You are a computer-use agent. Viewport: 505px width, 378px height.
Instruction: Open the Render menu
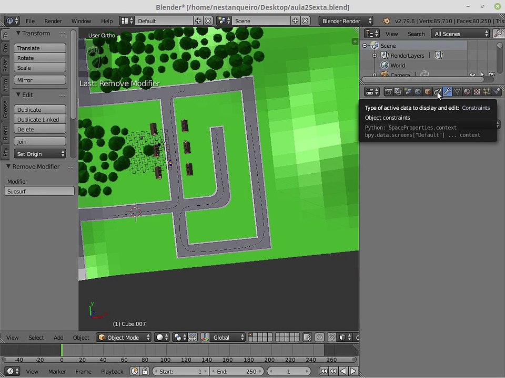pos(53,21)
